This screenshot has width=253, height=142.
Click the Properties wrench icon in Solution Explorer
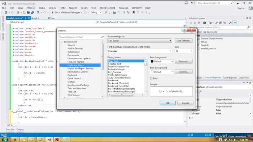click(x=230, y=23)
